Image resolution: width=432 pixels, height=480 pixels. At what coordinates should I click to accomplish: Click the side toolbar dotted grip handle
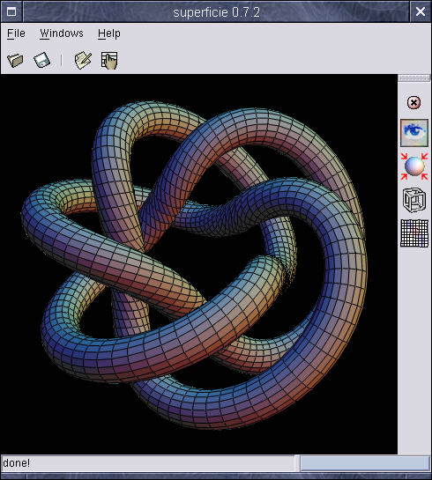coord(414,78)
